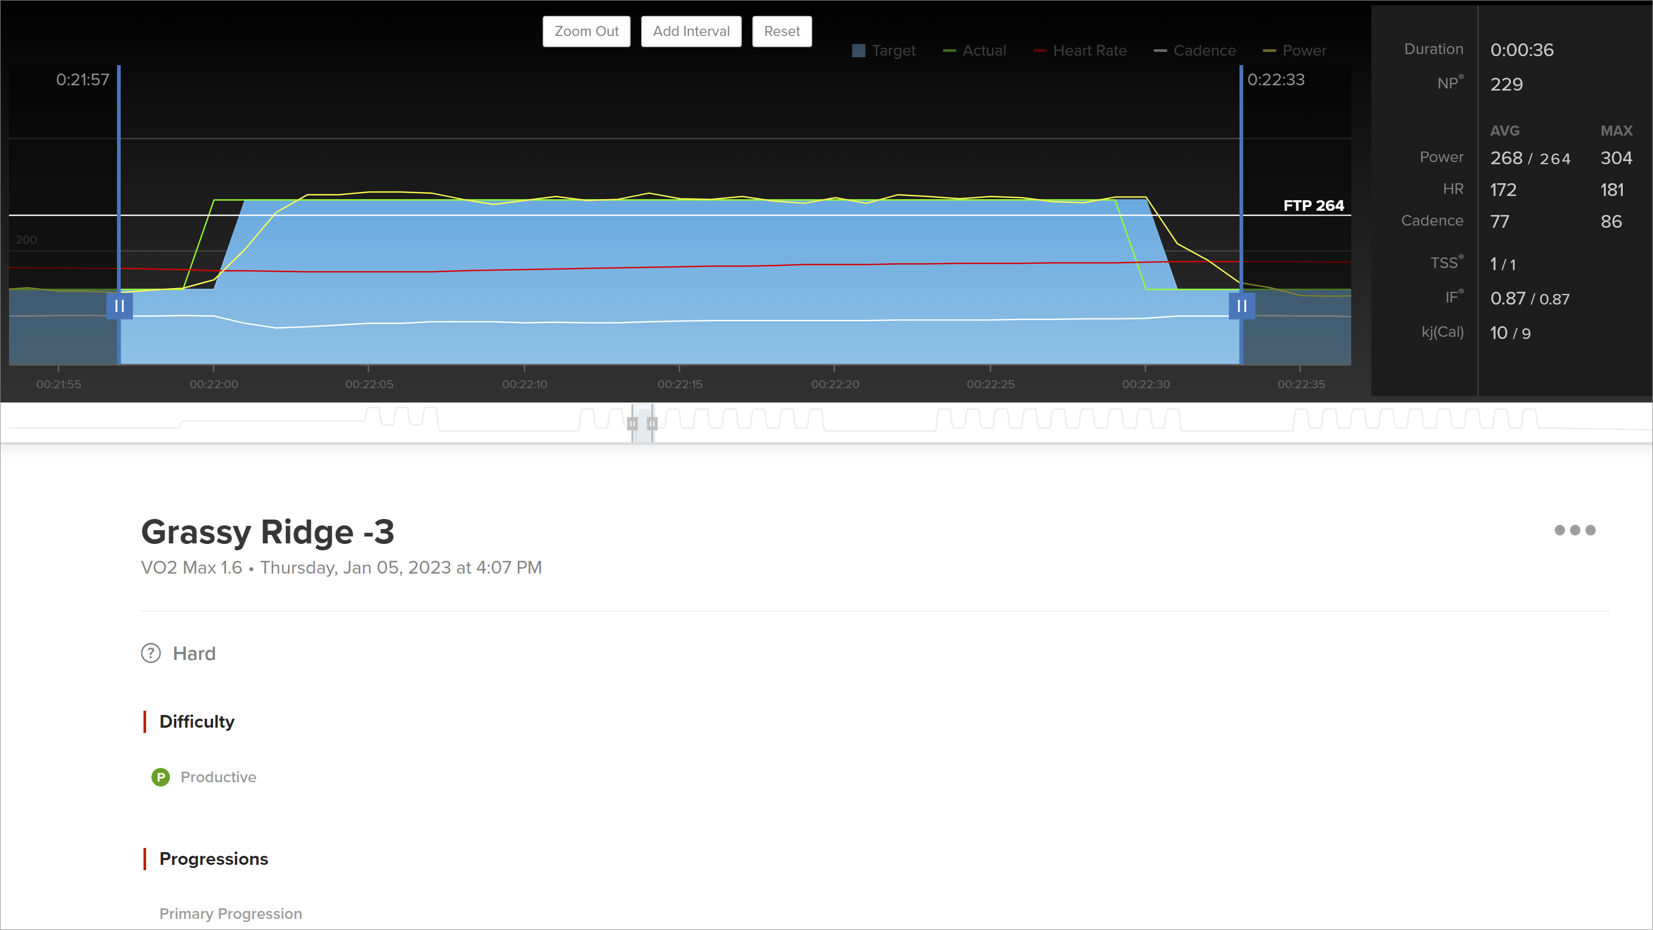Click the FTP 264 line label
The image size is (1653, 930).
[1313, 205]
